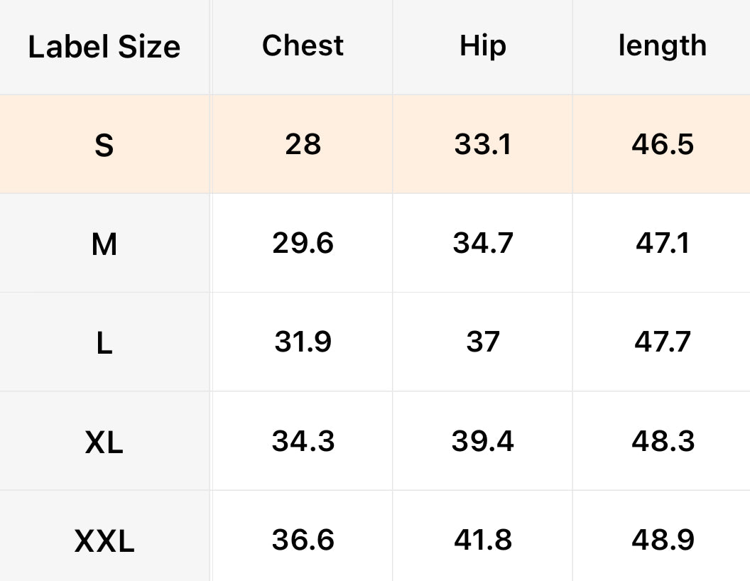Screen dimensions: 750x581
Task: Click the Chest column header
Action: coord(303,45)
